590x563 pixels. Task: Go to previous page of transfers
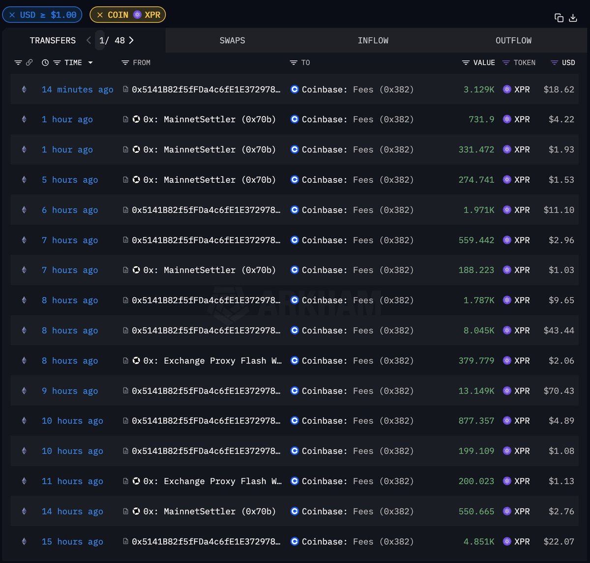click(x=88, y=40)
